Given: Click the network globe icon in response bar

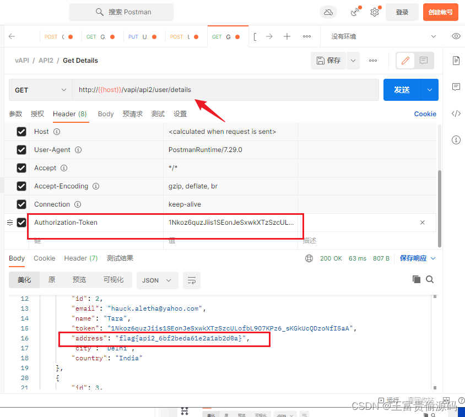Looking at the screenshot, I should (x=309, y=258).
